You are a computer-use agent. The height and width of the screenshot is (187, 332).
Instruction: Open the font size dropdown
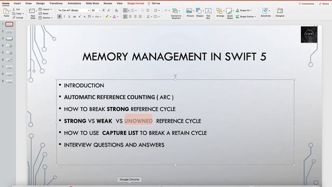coord(100,10)
